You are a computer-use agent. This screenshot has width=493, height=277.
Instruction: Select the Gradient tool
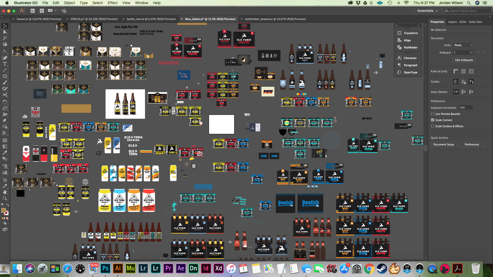(x=5, y=146)
